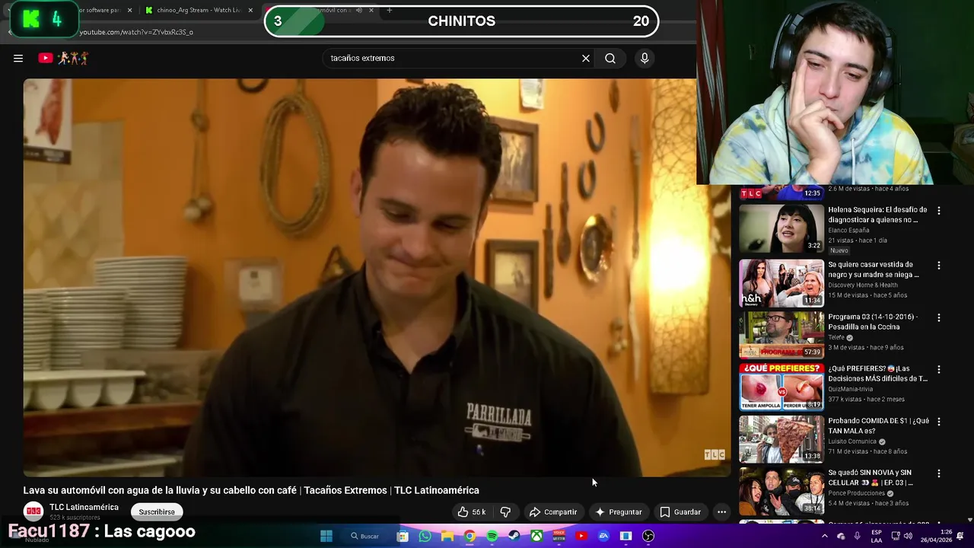Viewport: 974px width, 548px height.
Task: Open the ESP LAA language switcher
Action: pyautogui.click(x=877, y=536)
